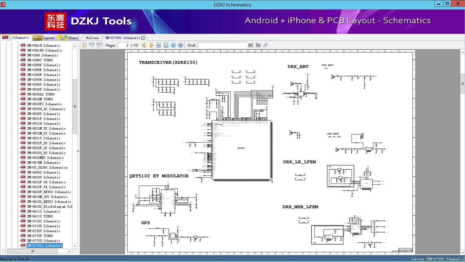This screenshot has height=262, width=465.
Task: Open SM-G530H_DS Schematic
Action: coord(46,109)
